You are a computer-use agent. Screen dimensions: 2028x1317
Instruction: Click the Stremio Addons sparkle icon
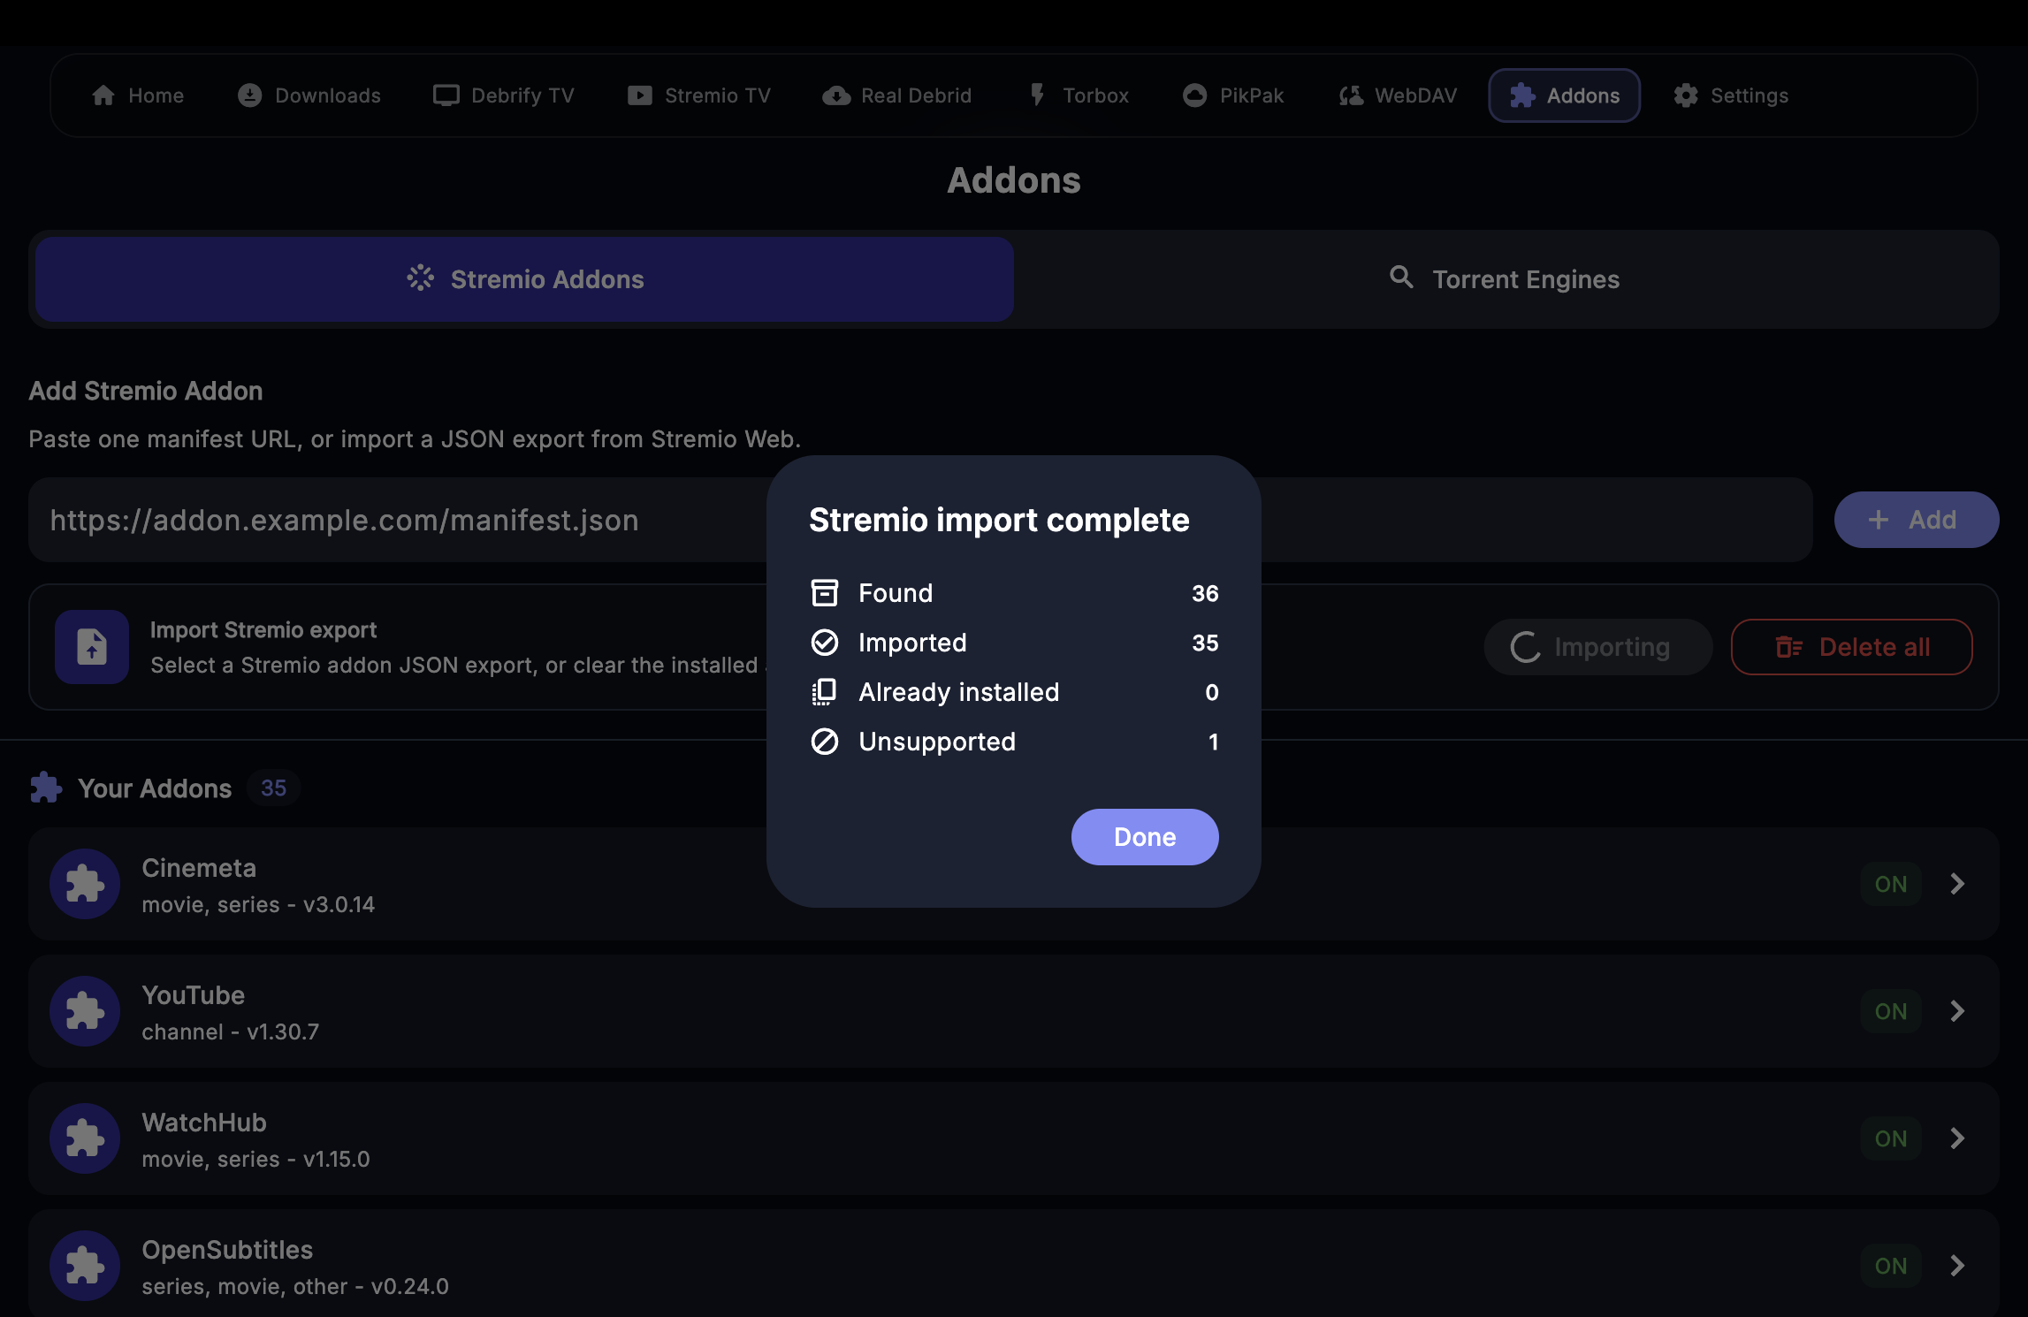point(421,278)
